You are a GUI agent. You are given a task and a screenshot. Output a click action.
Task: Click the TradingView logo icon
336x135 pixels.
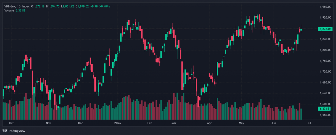coord(5,131)
